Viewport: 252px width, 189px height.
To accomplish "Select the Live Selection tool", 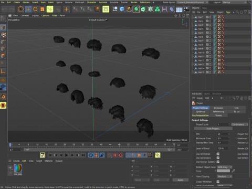I will pos(20,9).
